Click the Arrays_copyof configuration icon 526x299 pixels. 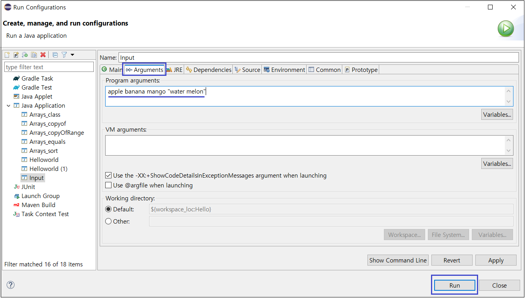pos(24,124)
